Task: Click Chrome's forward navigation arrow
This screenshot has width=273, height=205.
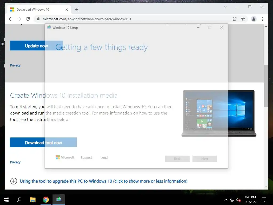Action: pyautogui.click(x=19, y=19)
